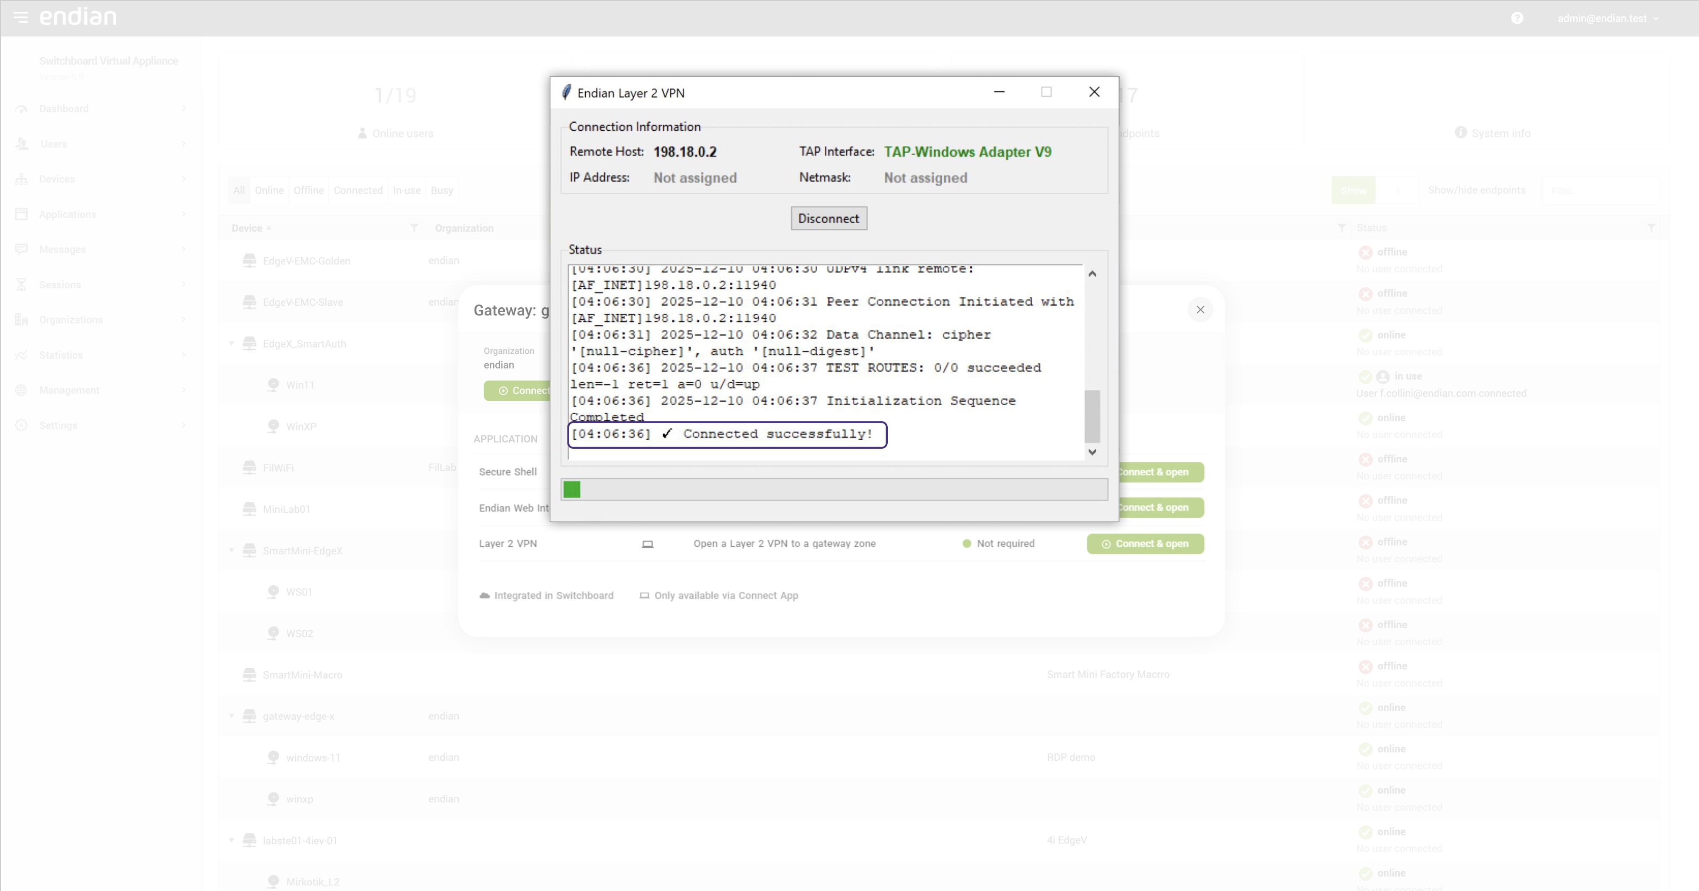
Task: Click the Applications window icon in sidebar
Action: tap(21, 214)
